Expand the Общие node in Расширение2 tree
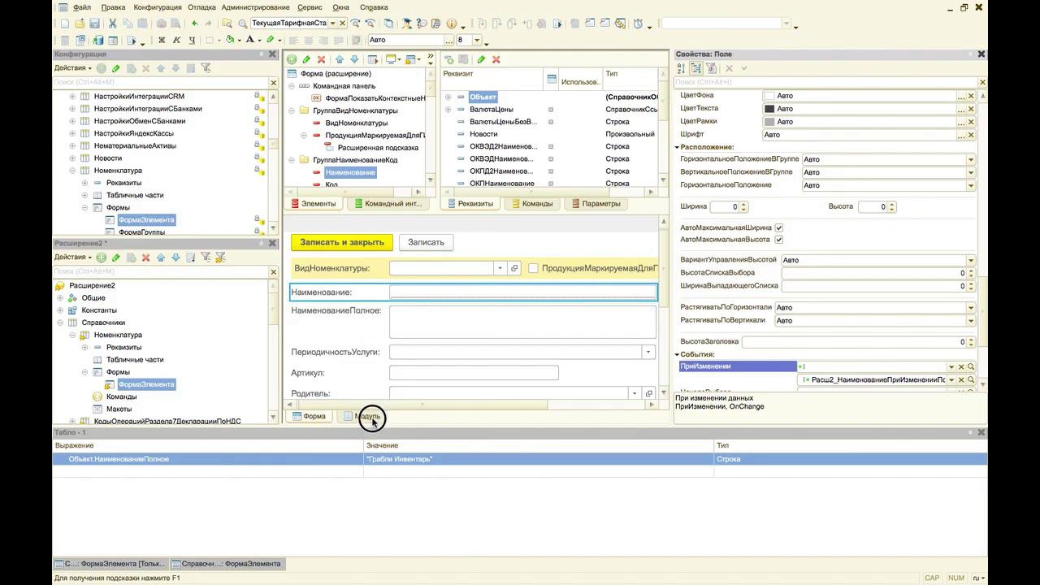The width and height of the screenshot is (1040, 585). pyautogui.click(x=60, y=298)
